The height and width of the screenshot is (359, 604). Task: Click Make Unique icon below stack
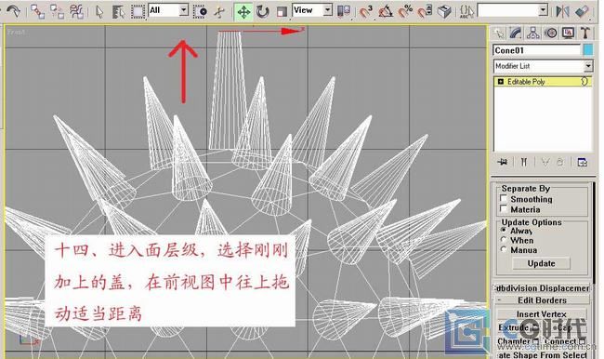[x=545, y=163]
